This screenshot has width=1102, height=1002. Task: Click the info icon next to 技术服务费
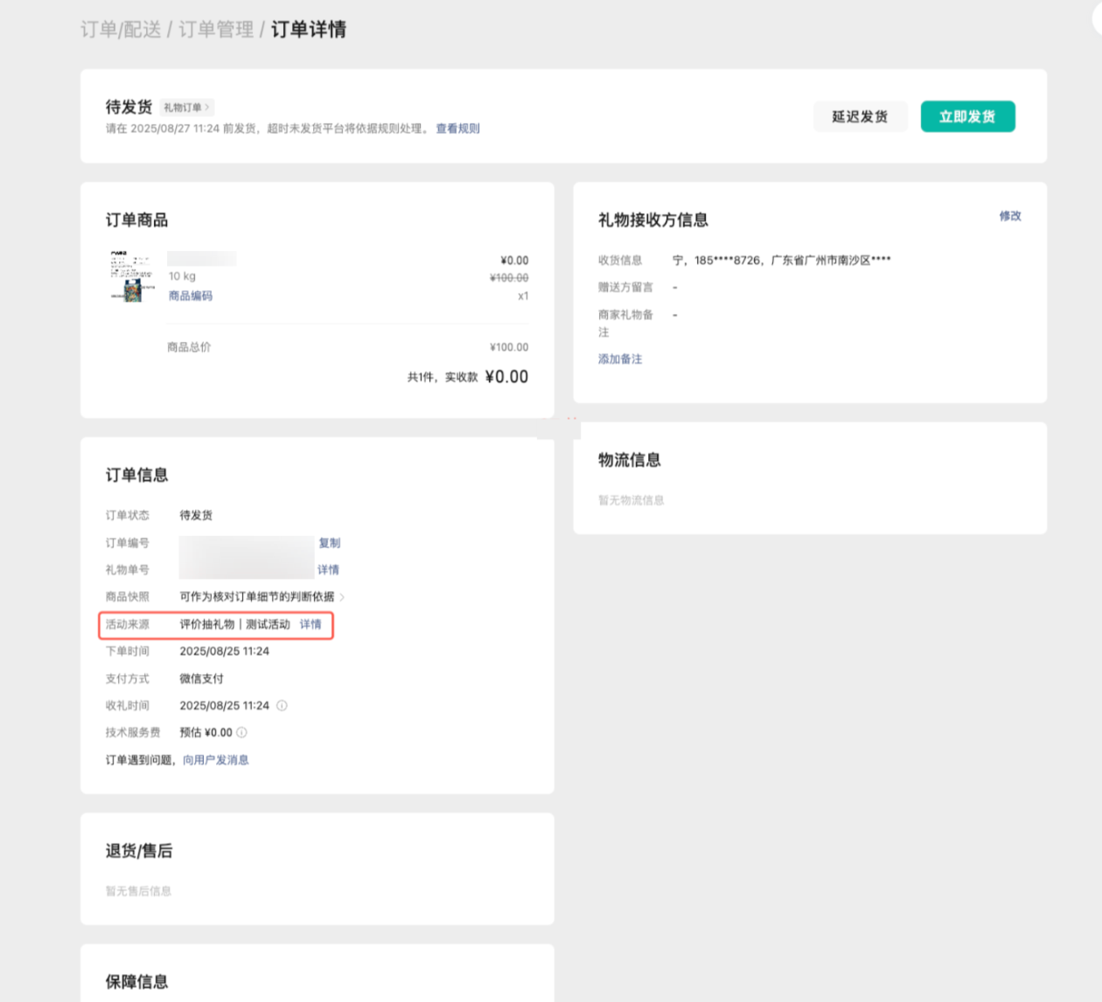coord(241,733)
